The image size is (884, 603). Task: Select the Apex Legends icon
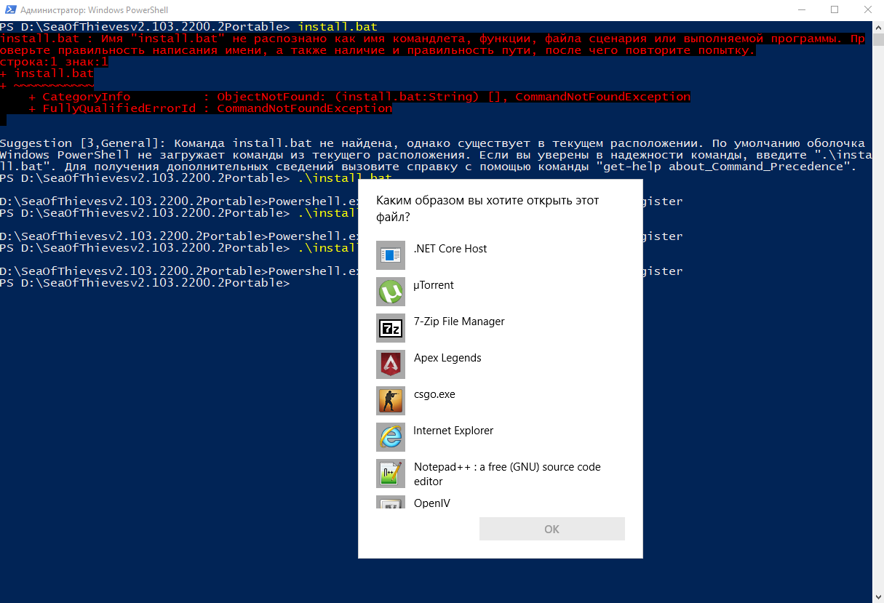coord(391,364)
